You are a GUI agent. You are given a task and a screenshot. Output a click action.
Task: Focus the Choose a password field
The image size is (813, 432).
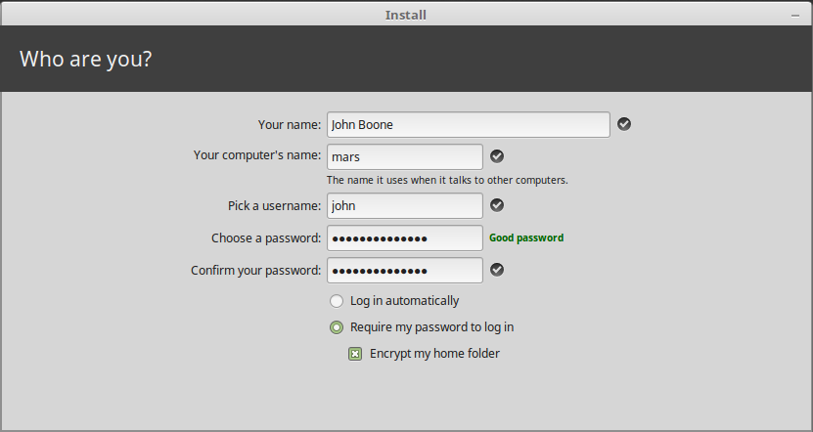[404, 238]
